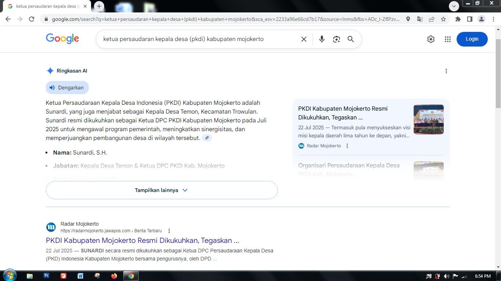Image resolution: width=501 pixels, height=281 pixels.
Task: Select the ketua persaudaran kepala desa tab
Action: pos(46,6)
